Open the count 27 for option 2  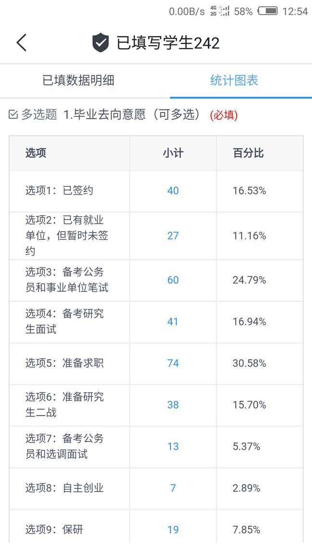pos(173,235)
